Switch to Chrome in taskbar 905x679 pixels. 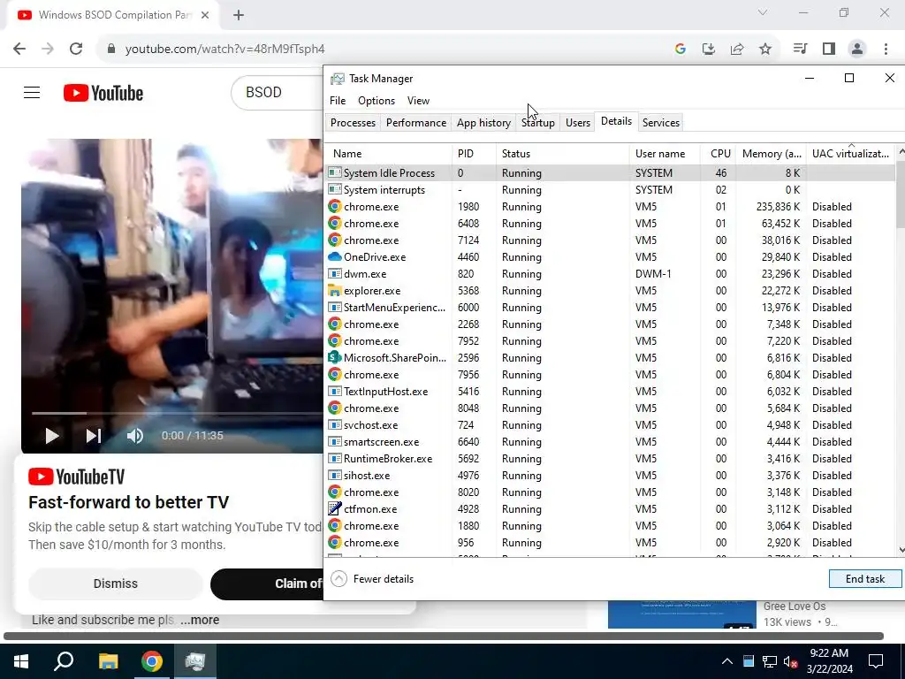(152, 661)
